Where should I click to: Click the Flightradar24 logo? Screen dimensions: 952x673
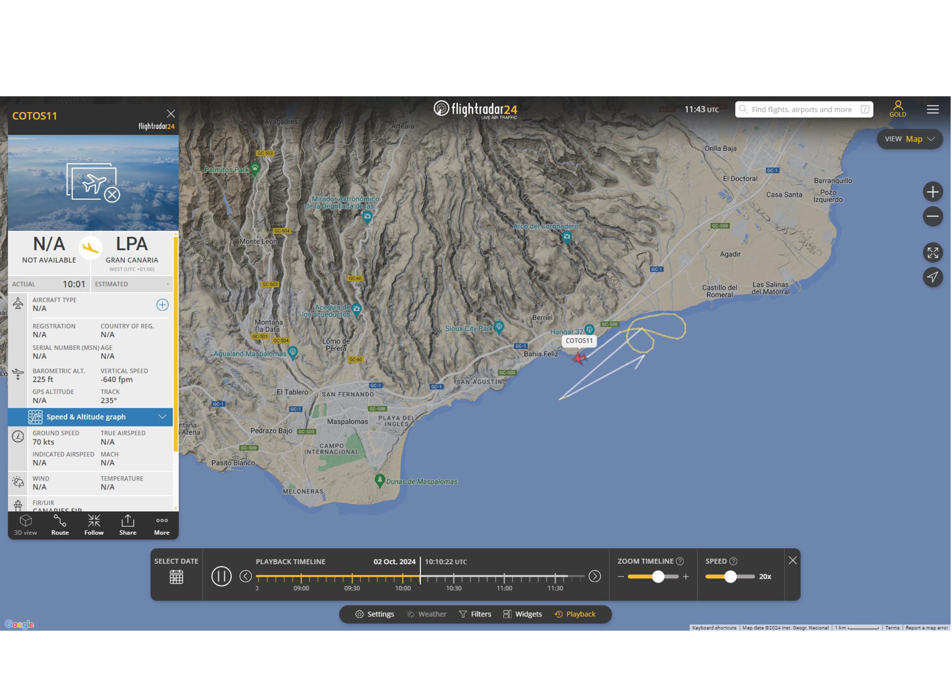(475, 109)
